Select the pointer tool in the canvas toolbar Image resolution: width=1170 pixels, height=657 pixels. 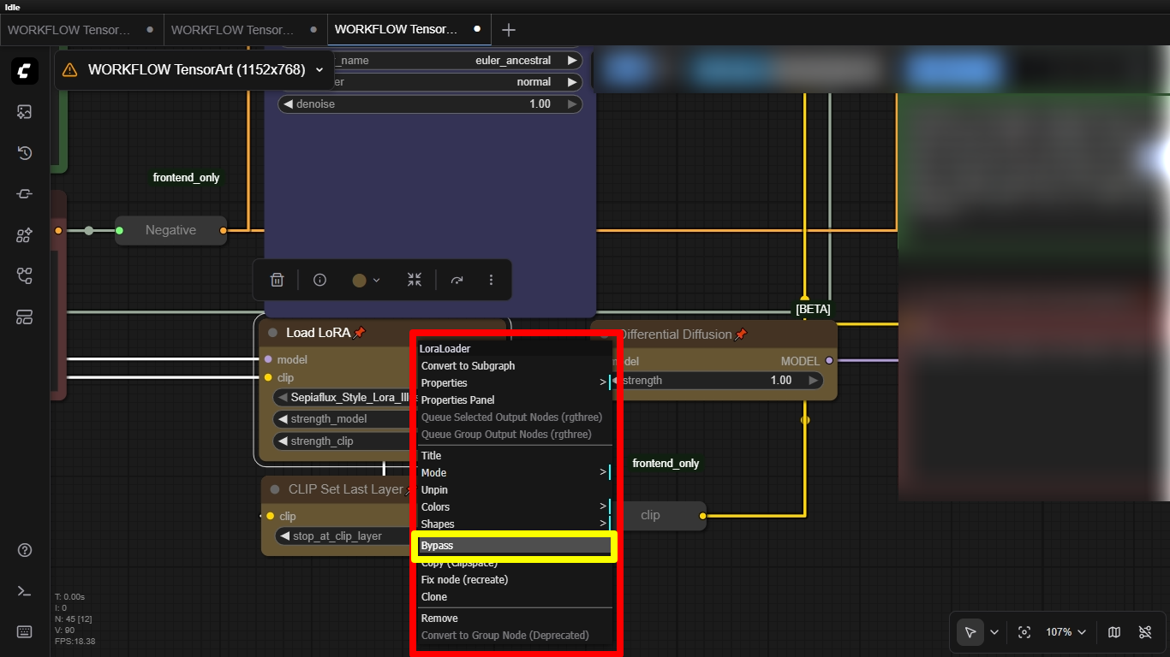click(x=970, y=631)
